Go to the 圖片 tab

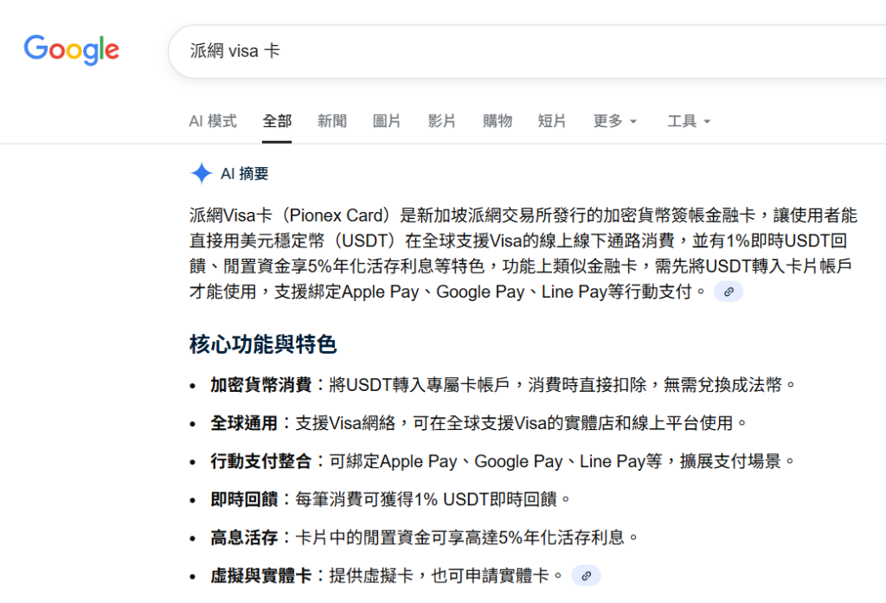coord(387,121)
